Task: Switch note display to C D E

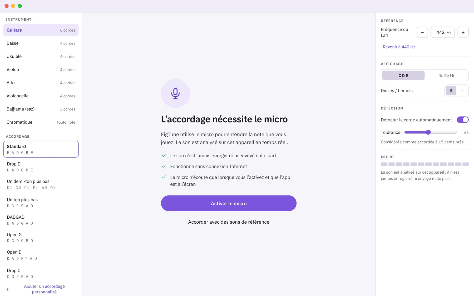Action: point(403,76)
